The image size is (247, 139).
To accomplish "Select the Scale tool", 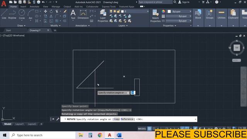I will [x=51, y=21].
